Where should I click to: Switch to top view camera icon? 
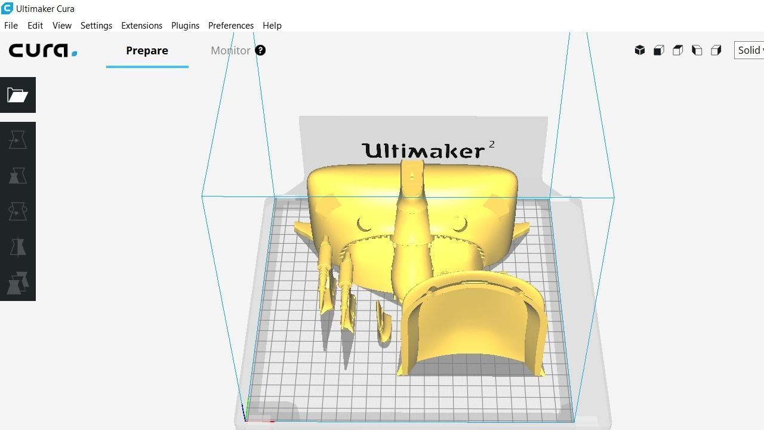(678, 50)
